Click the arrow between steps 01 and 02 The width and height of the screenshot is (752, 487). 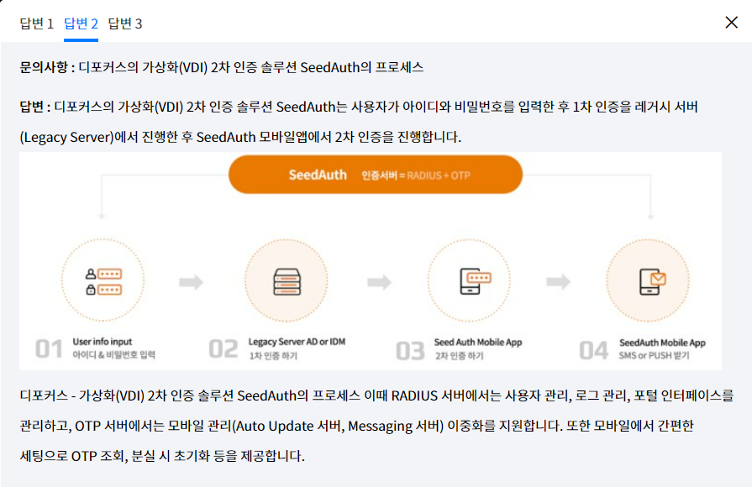click(192, 282)
